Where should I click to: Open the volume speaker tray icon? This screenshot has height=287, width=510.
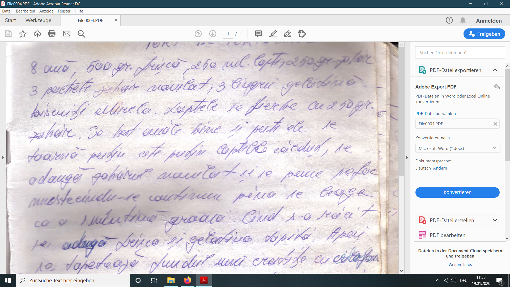coord(453,281)
